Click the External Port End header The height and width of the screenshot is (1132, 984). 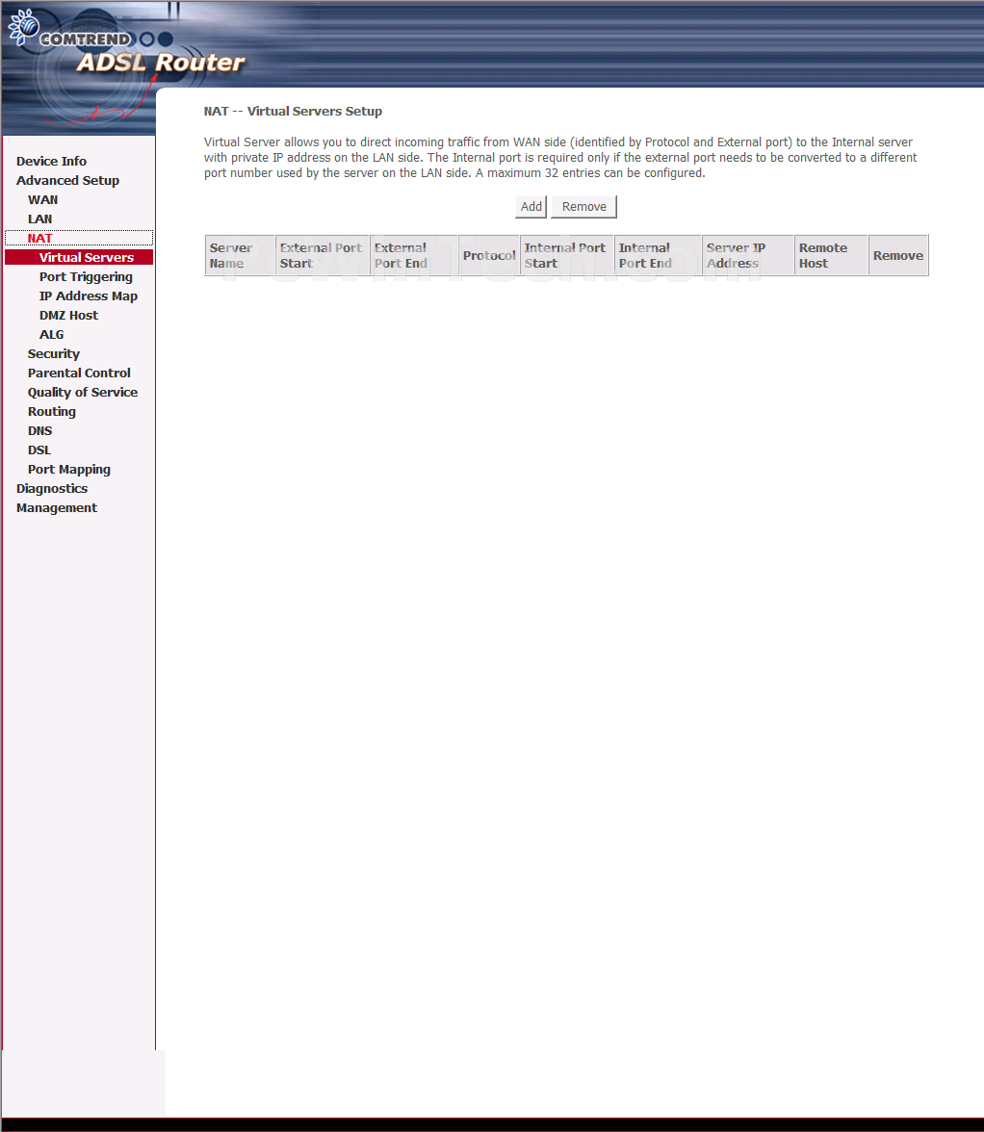(414, 256)
